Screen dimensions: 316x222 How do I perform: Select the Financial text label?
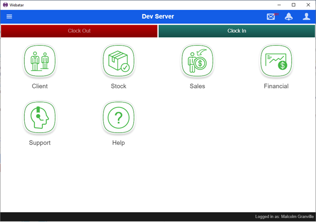click(276, 86)
